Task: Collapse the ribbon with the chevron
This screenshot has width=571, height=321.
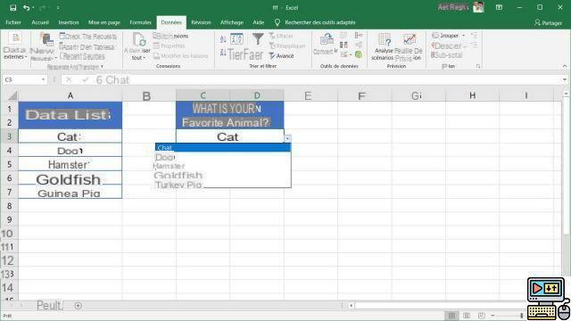Action: click(565, 66)
